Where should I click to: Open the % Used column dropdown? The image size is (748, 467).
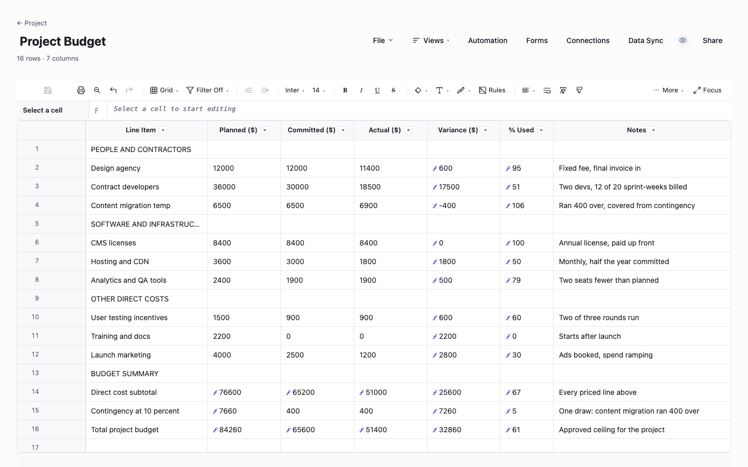(541, 130)
